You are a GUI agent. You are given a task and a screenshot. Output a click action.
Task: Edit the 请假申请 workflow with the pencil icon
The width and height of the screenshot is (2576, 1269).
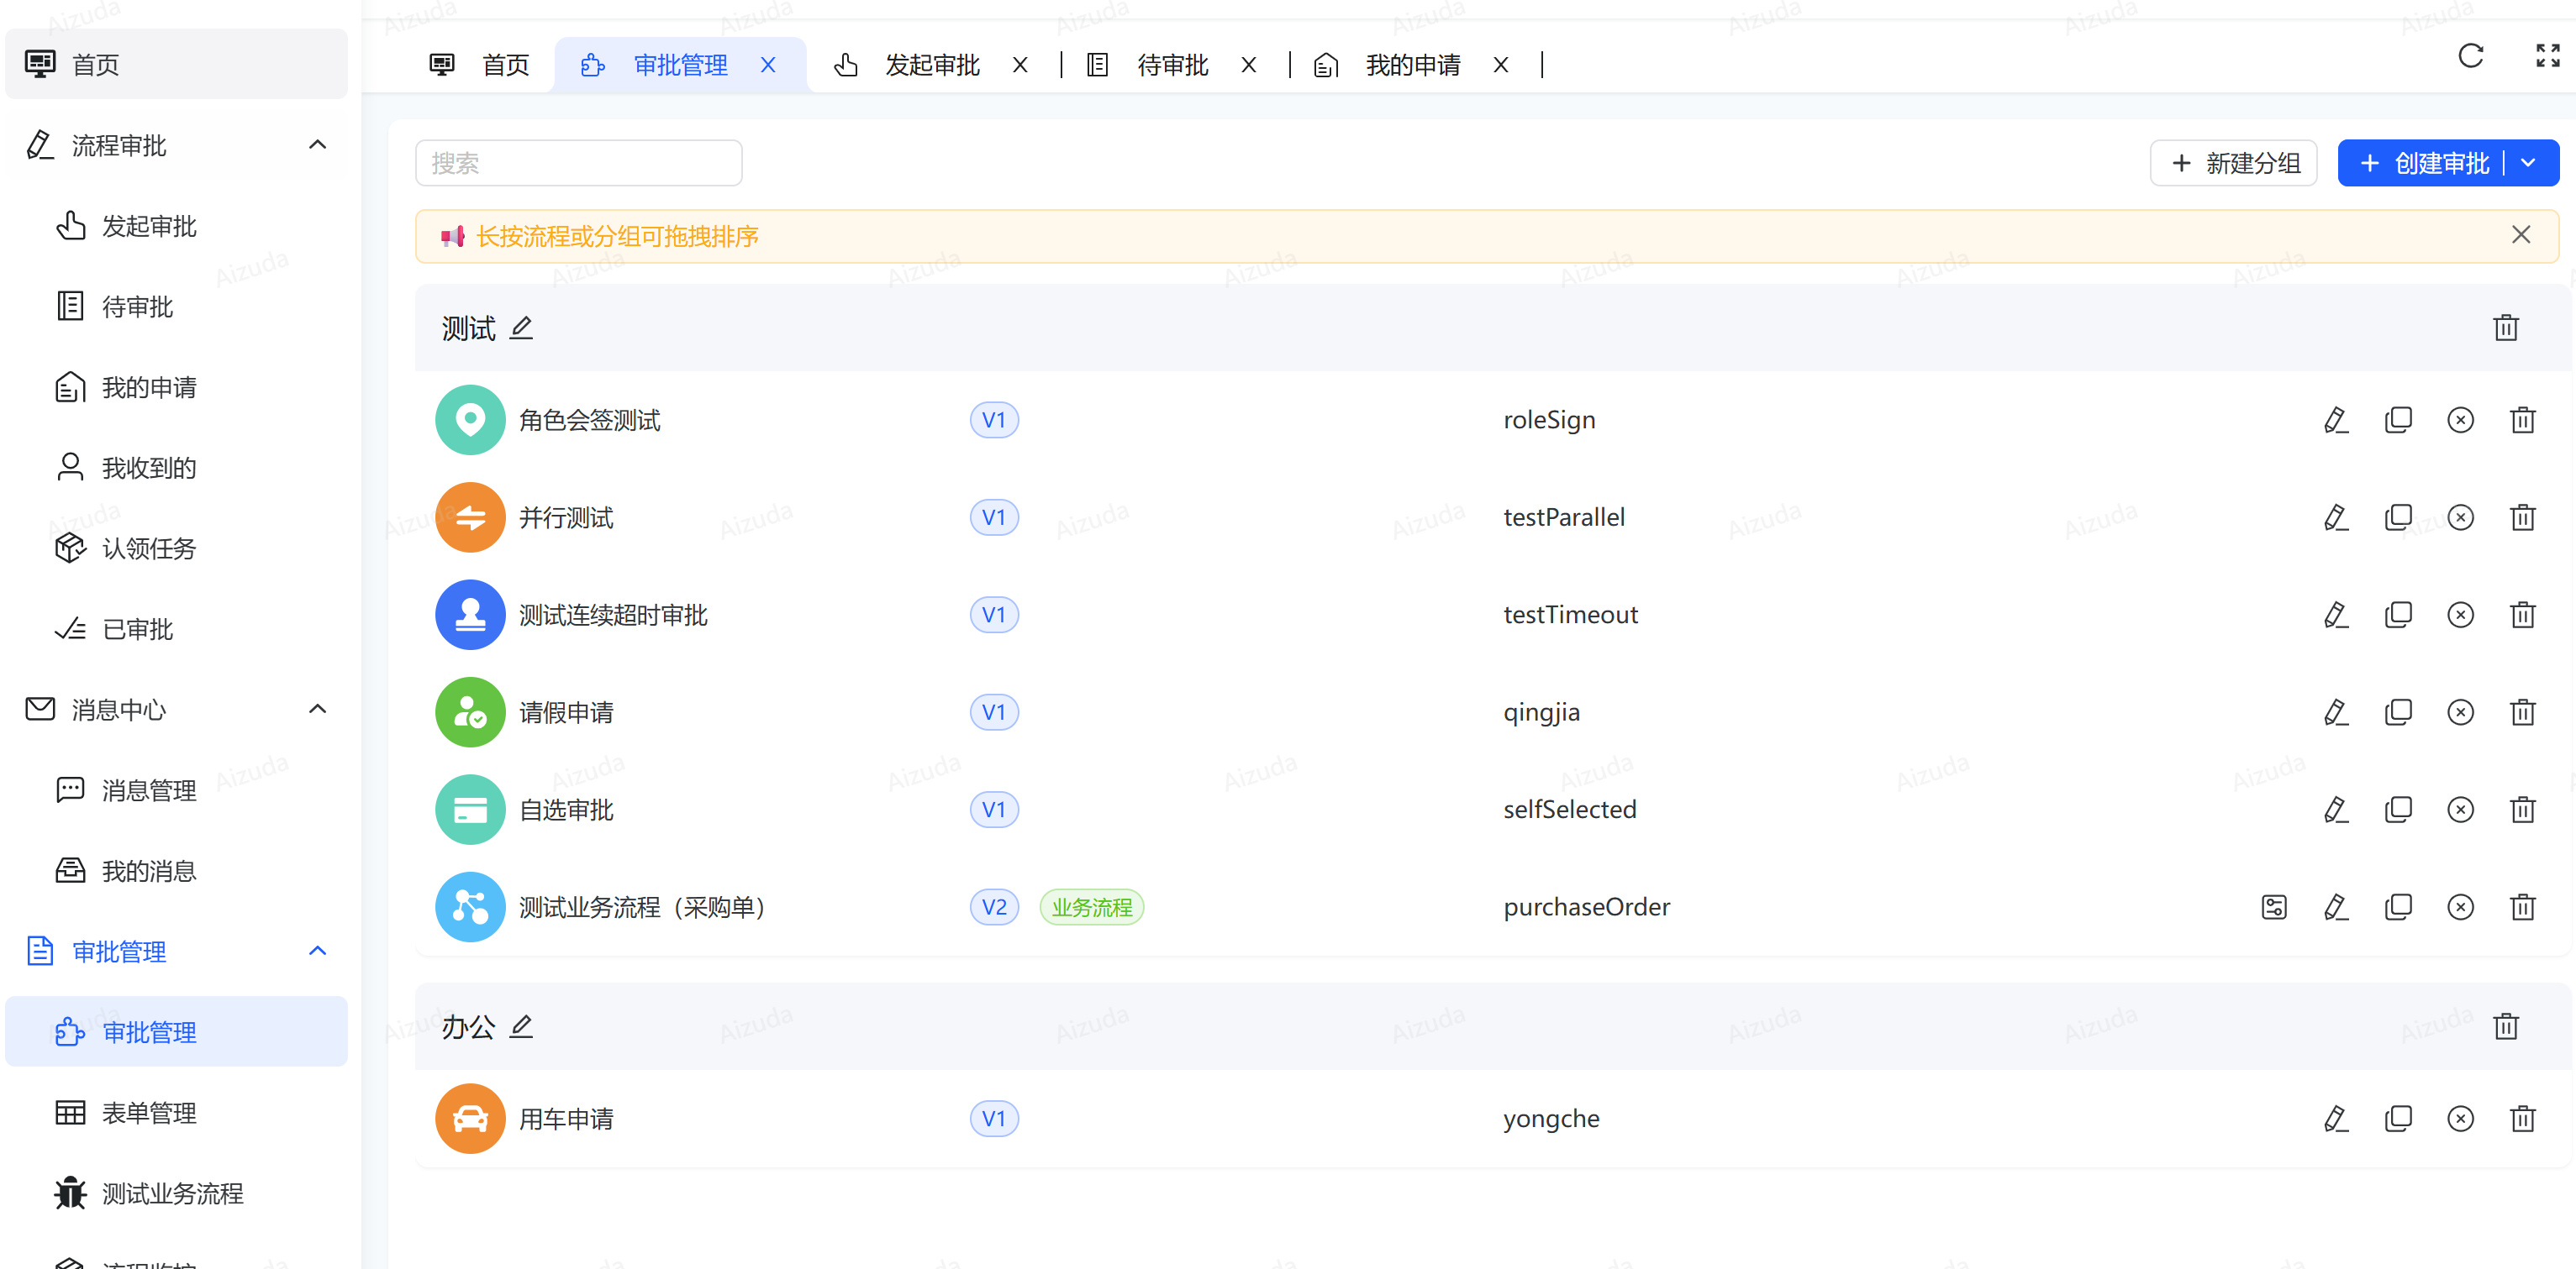(2337, 711)
